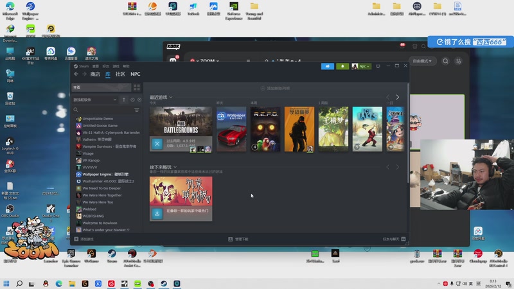Open the green notifications bell
The width and height of the screenshot is (514, 289).
pos(342,66)
